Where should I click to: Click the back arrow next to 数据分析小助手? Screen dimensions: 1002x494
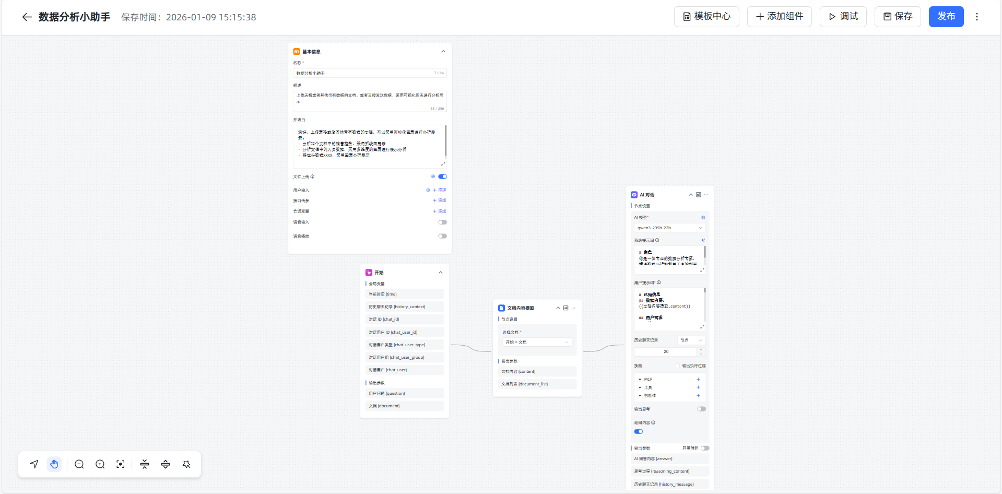click(27, 17)
